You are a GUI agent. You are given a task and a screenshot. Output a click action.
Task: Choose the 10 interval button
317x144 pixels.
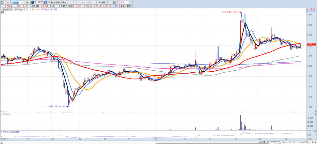click(76, 2)
